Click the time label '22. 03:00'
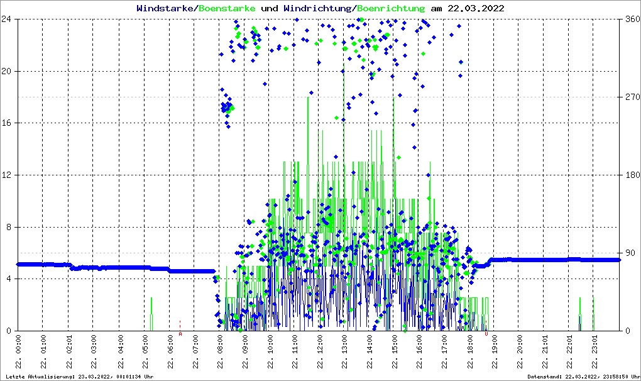The width and height of the screenshot is (641, 381). pos(94,352)
